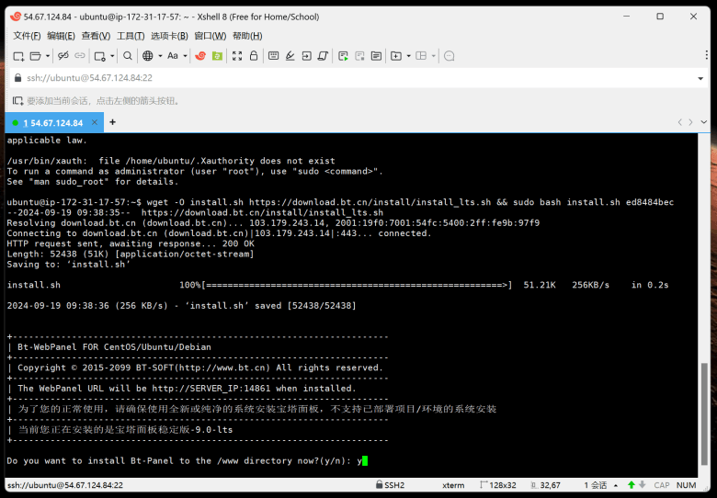Click the run script play icon
717x498 pixels.
343,56
